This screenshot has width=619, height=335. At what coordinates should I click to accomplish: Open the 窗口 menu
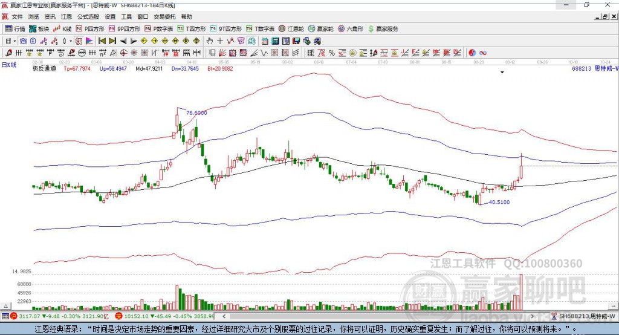(x=143, y=16)
